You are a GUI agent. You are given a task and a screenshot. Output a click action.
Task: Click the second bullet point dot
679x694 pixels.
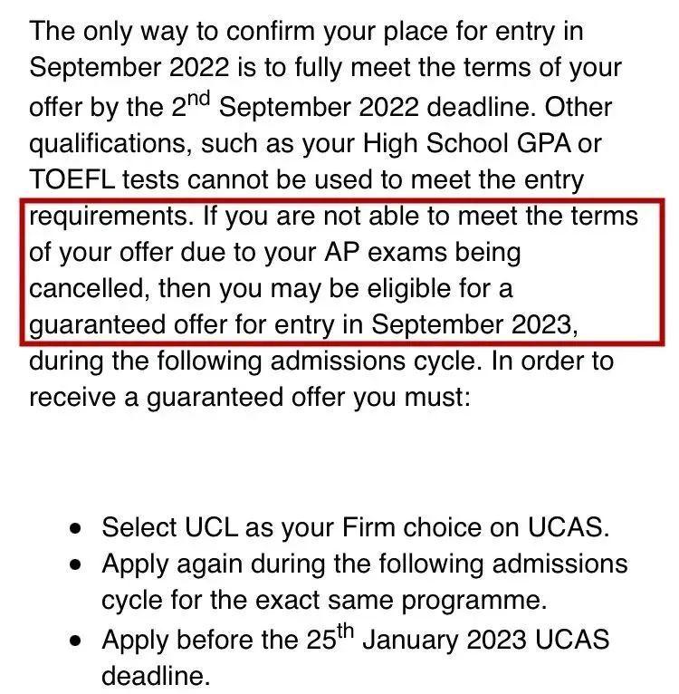[80, 564]
